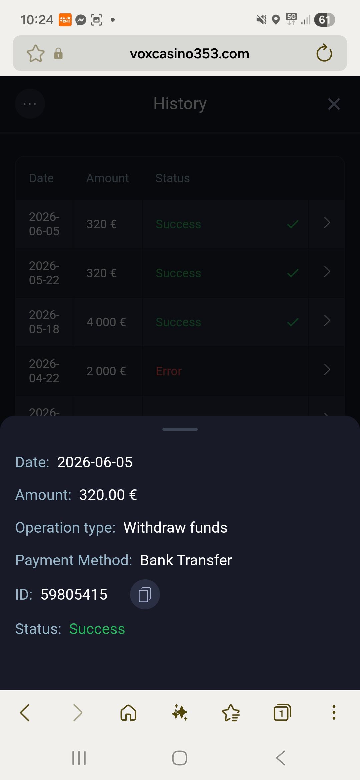360x780 pixels.
Task: Go forward with browser forward arrow
Action: (77, 713)
